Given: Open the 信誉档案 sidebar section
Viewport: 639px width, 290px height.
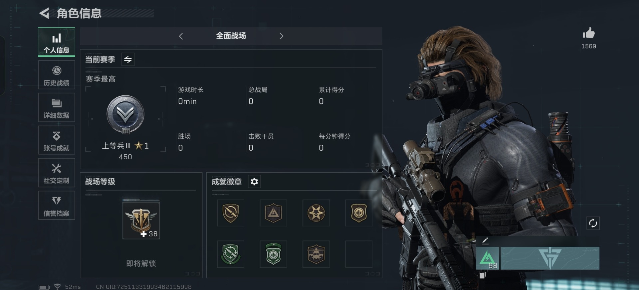Looking at the screenshot, I should (x=57, y=205).
